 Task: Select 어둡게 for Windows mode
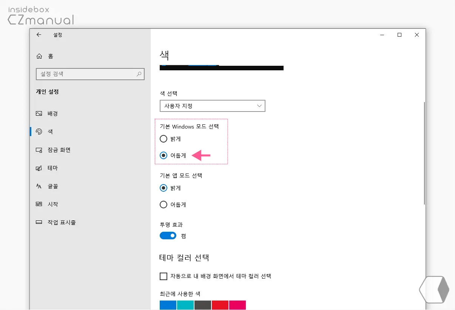click(163, 155)
